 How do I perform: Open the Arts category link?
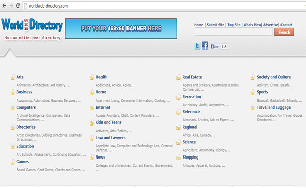pos(20,77)
